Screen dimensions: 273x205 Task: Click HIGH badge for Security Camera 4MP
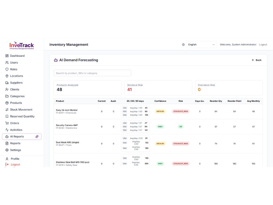(160, 127)
